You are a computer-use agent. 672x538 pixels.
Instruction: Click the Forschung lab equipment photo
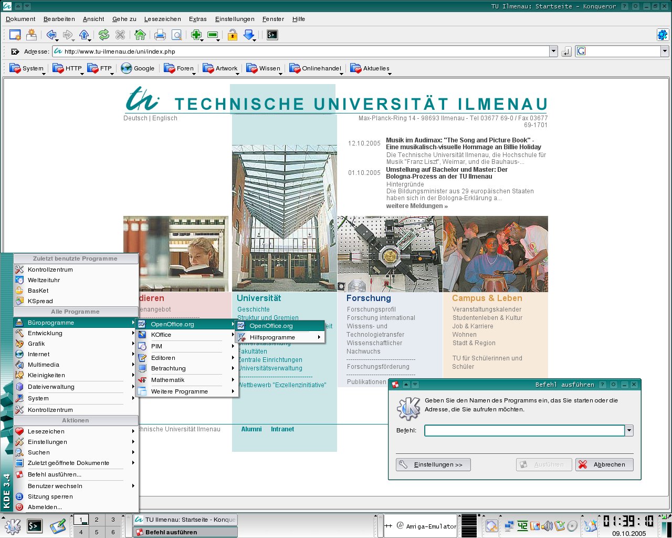click(390, 254)
